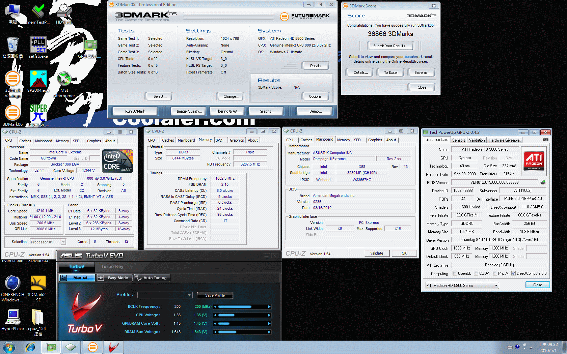Open the 3DMark06 desktop icon
This screenshot has height=354, width=567.
coord(13,115)
